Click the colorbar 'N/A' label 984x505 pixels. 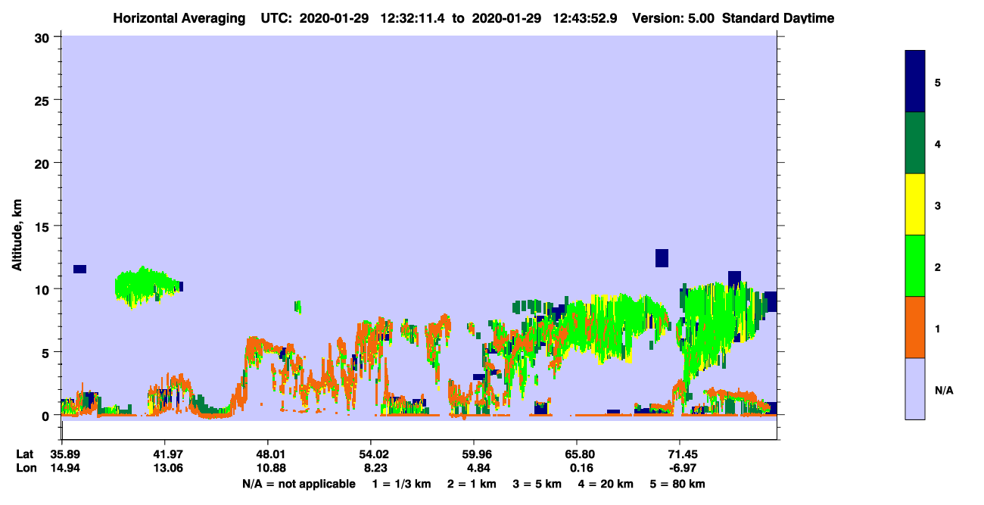point(944,390)
